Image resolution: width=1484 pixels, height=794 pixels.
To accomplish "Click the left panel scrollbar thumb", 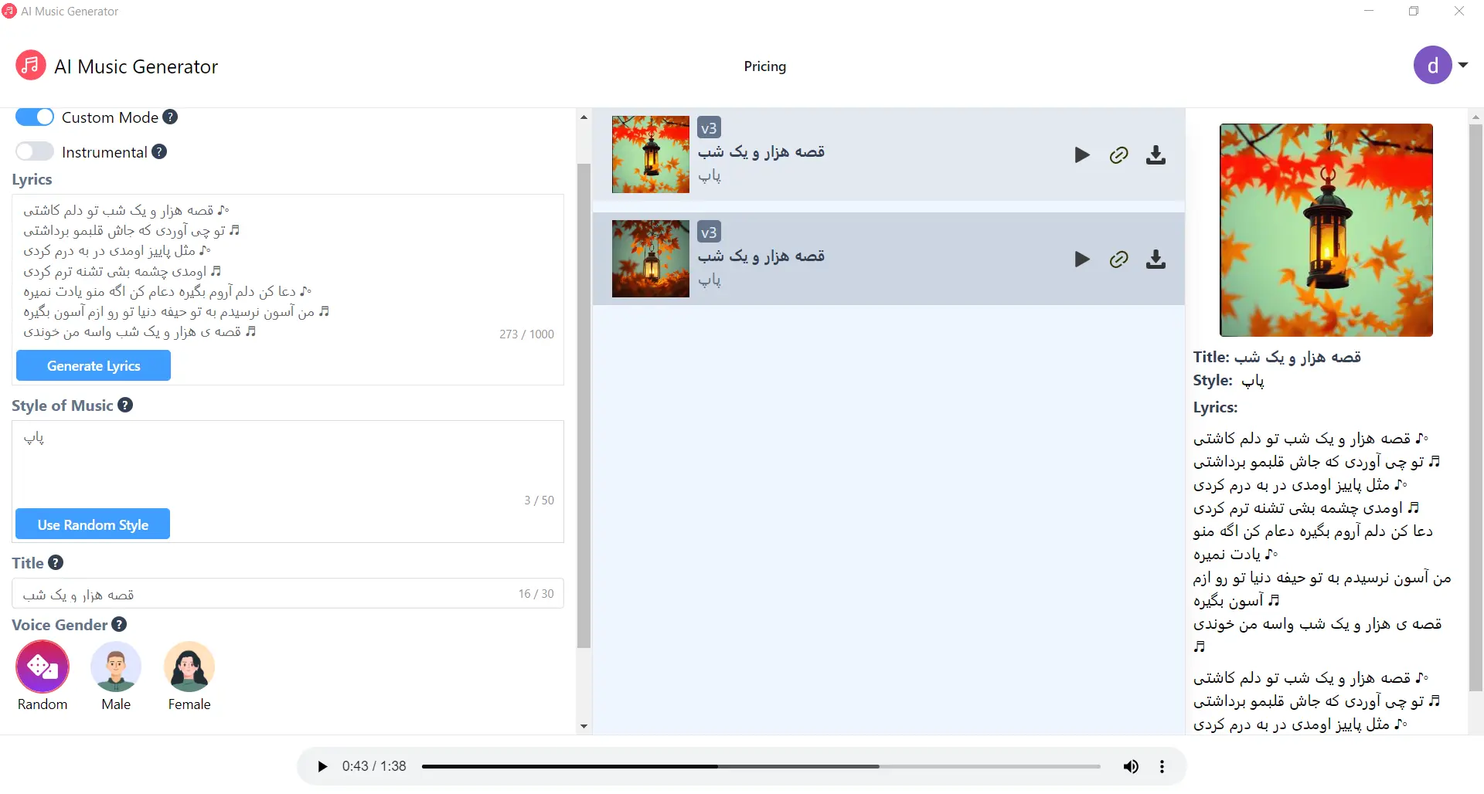I will coord(584,405).
